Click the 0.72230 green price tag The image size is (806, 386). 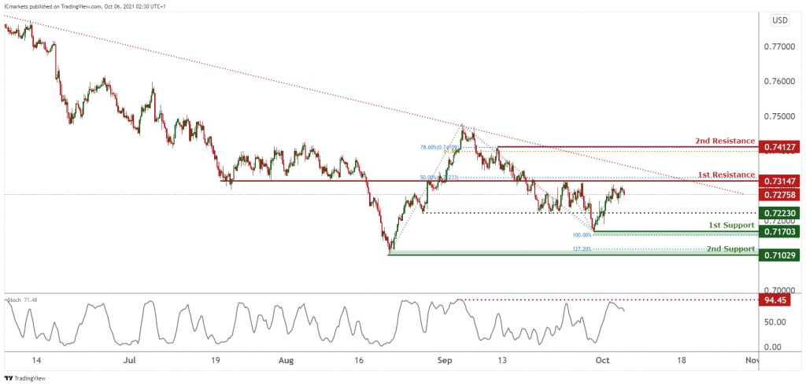tap(780, 213)
